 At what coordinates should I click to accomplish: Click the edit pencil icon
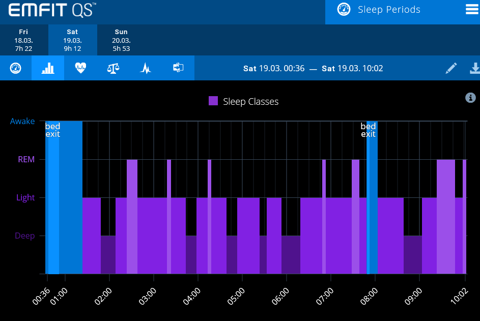coord(451,68)
